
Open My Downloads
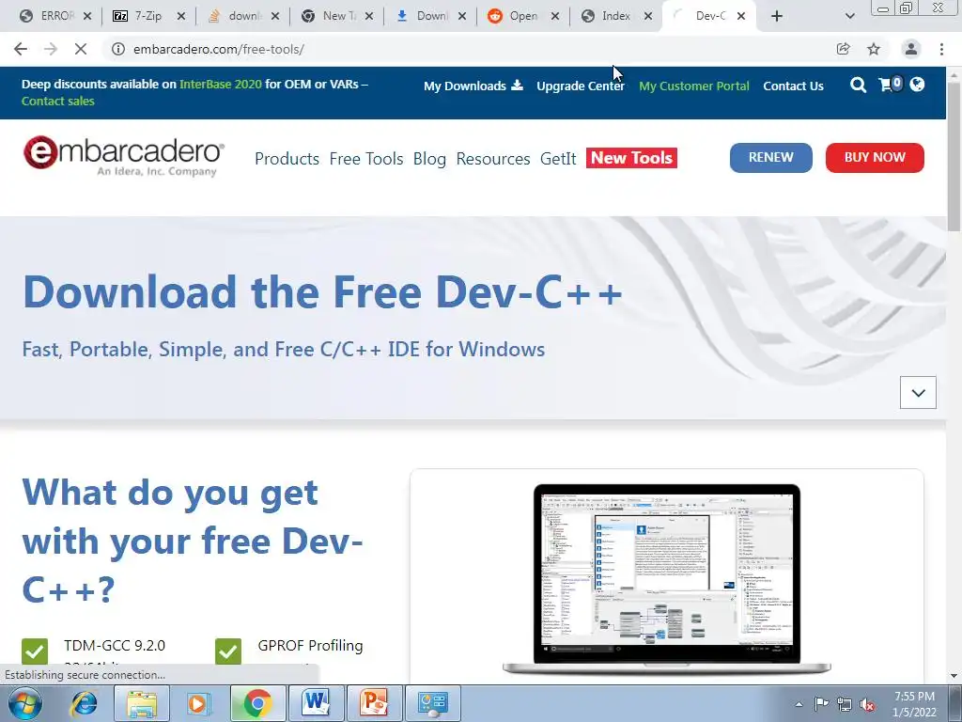point(473,86)
